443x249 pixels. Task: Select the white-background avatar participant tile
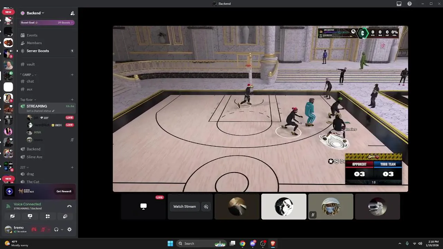[x=284, y=206]
